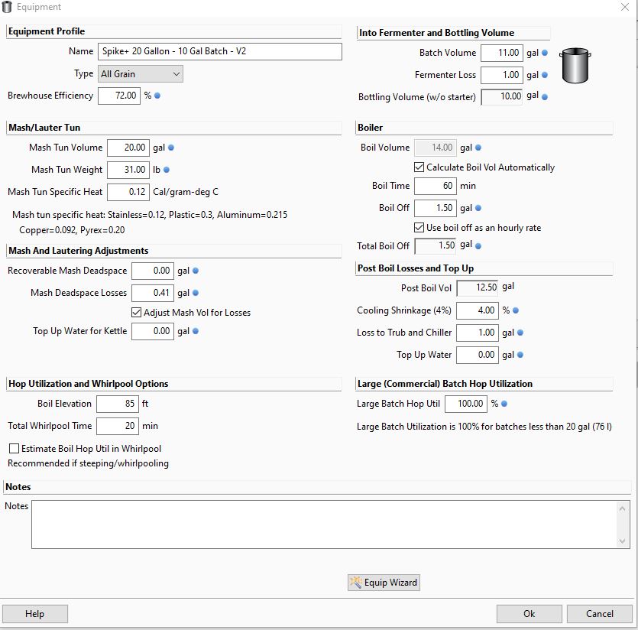Image resolution: width=638 pixels, height=630 pixels.
Task: Click the brew pot equipment icon
Action: tap(575, 65)
